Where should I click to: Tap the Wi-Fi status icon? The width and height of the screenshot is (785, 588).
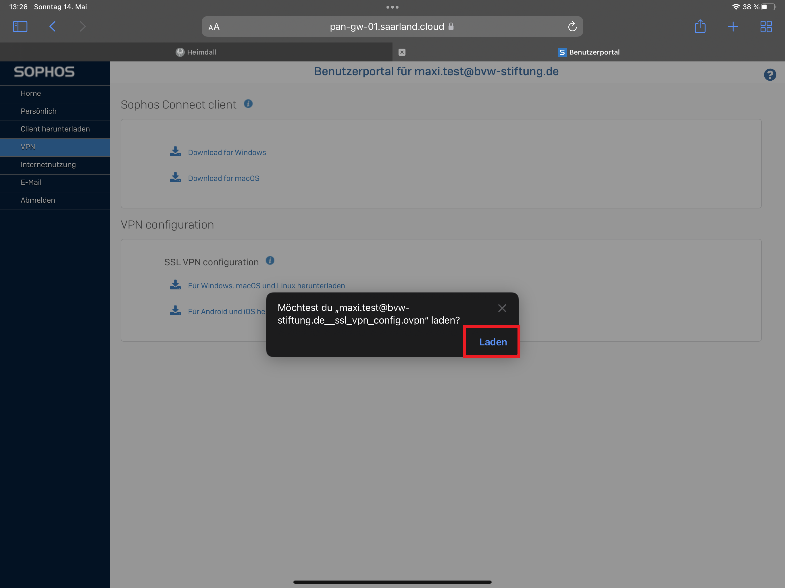(736, 7)
